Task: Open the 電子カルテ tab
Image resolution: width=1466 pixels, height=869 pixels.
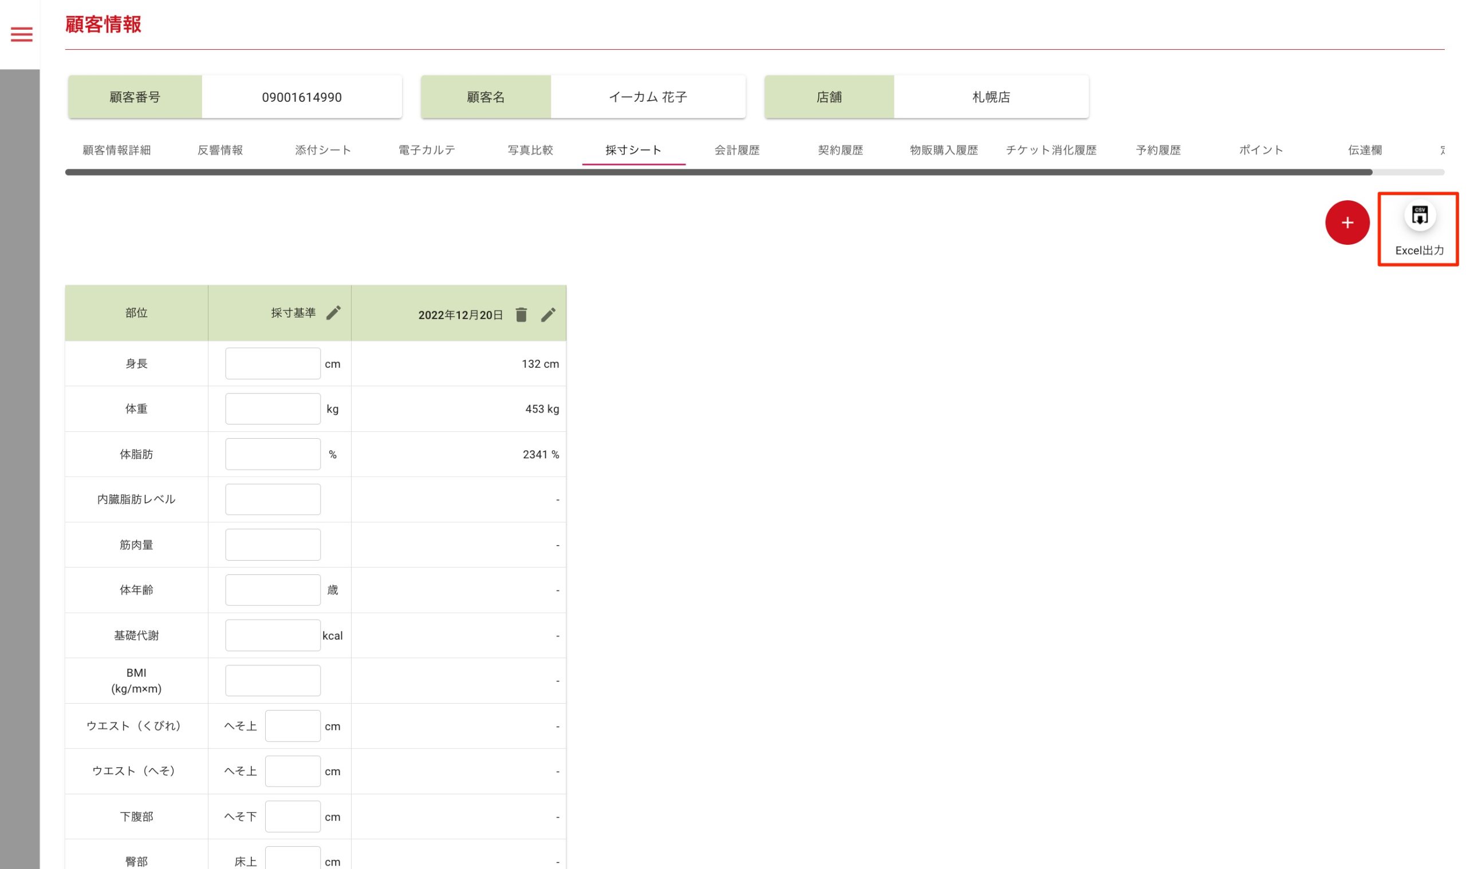Action: (427, 150)
